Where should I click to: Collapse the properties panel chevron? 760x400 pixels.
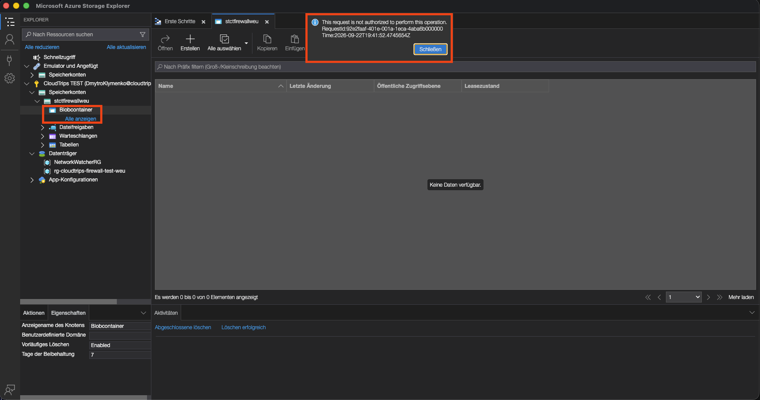click(x=144, y=313)
